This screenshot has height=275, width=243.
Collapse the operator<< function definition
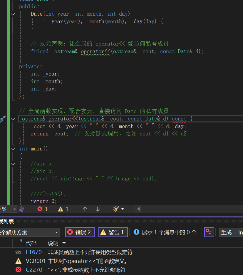click(13, 119)
